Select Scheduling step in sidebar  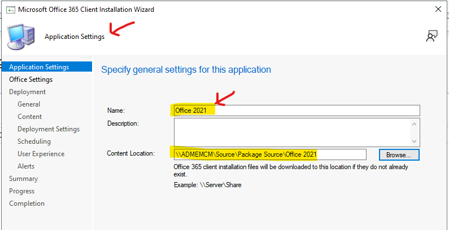coord(34,141)
